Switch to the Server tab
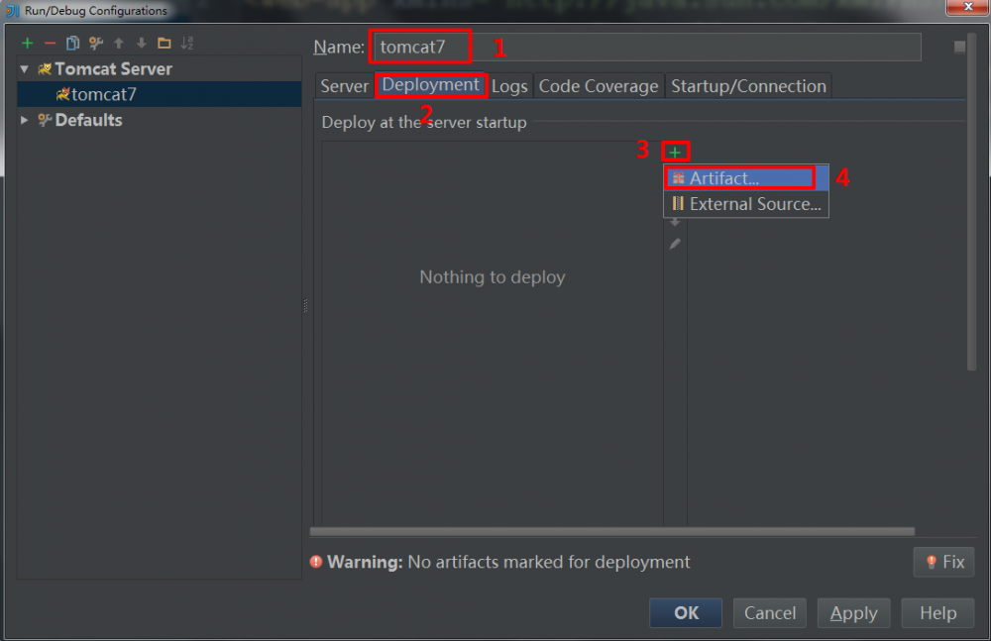 pyautogui.click(x=344, y=86)
